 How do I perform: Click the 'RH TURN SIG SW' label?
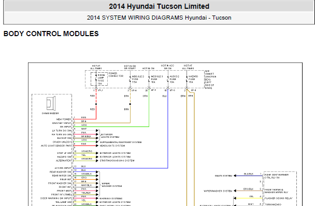pyautogui.click(x=62, y=134)
